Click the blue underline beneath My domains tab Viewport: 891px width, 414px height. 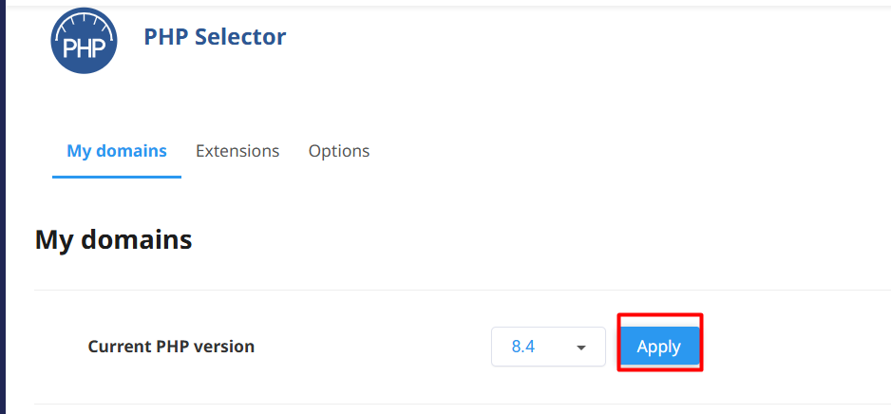116,177
